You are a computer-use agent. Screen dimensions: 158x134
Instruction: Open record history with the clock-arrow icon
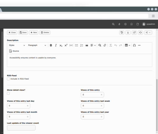122,32
